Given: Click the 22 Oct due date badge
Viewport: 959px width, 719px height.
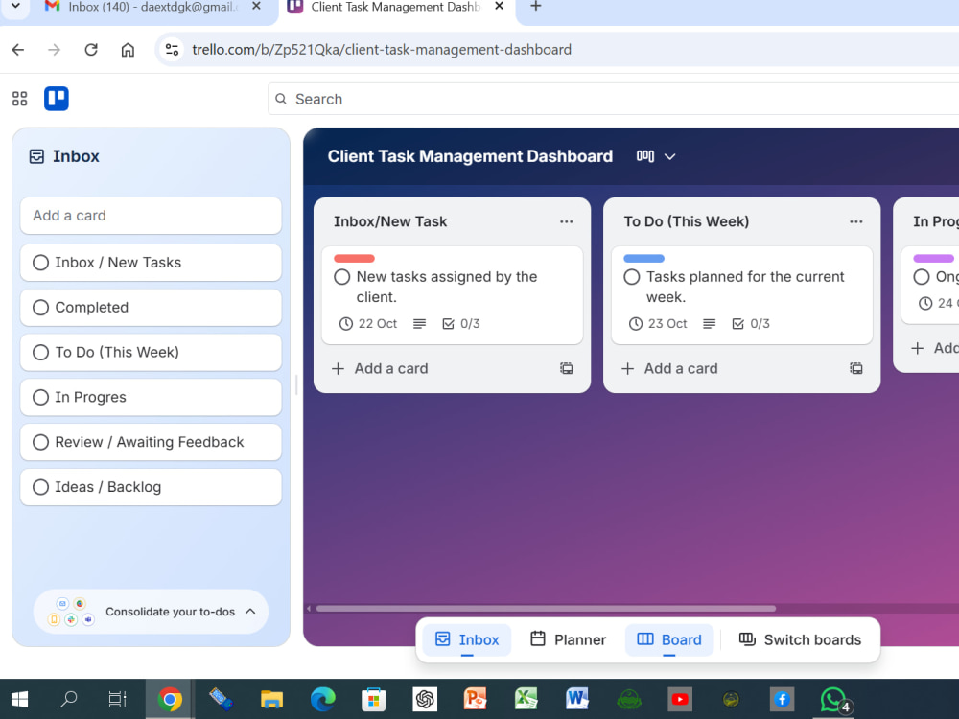Looking at the screenshot, I should (x=368, y=323).
